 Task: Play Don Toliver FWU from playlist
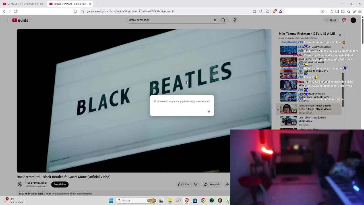coord(309,121)
